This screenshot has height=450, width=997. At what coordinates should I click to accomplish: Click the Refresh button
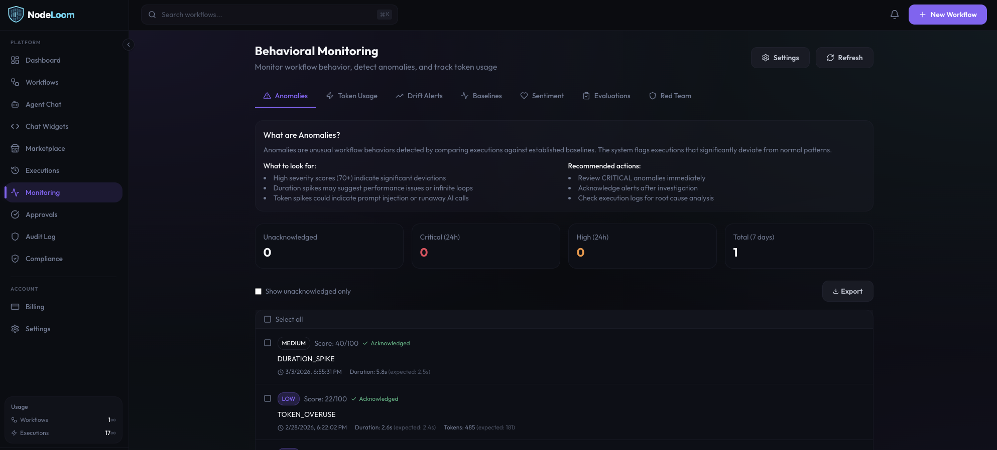click(844, 58)
